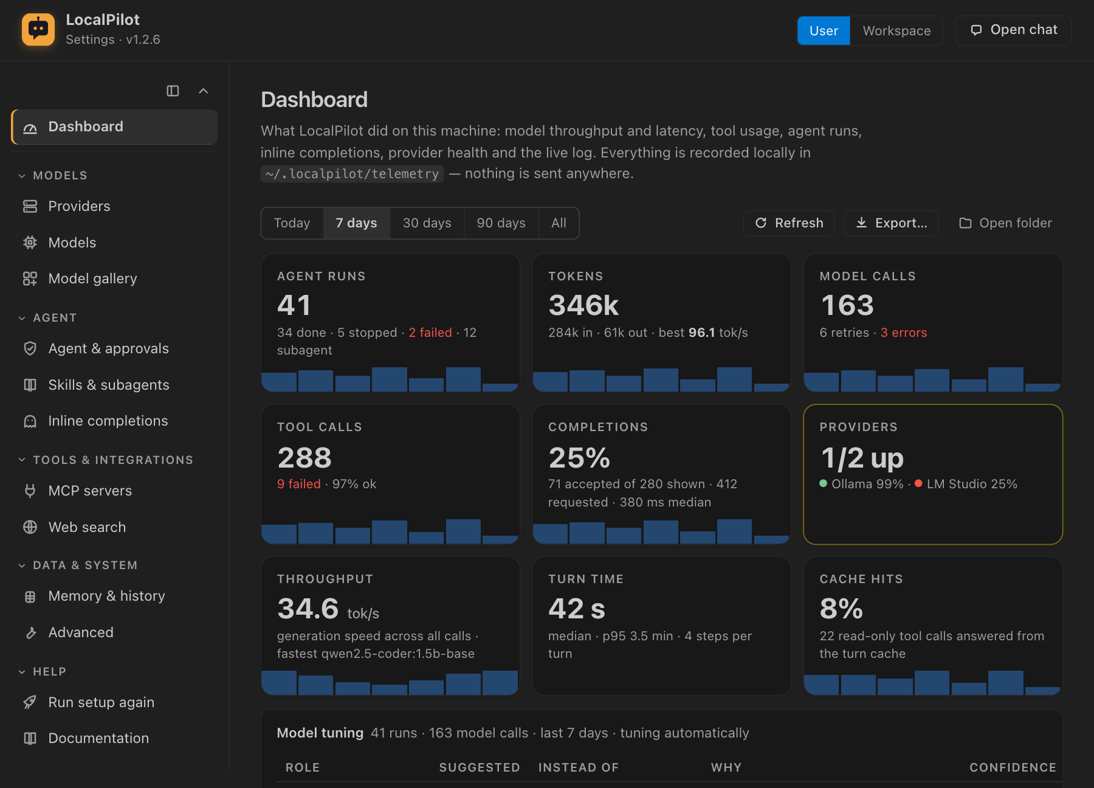This screenshot has width=1094, height=788.
Task: Open the Dashboard sidebar item
Action: click(x=114, y=126)
